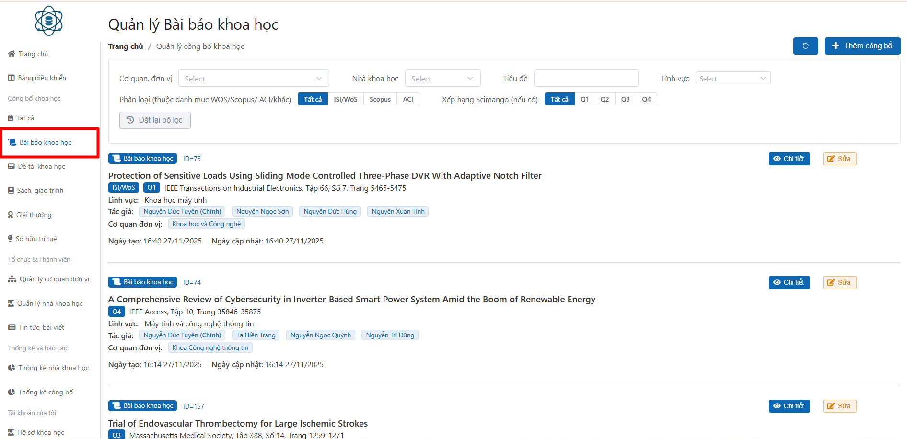Open Đề tài khoa học menu item

(41, 166)
